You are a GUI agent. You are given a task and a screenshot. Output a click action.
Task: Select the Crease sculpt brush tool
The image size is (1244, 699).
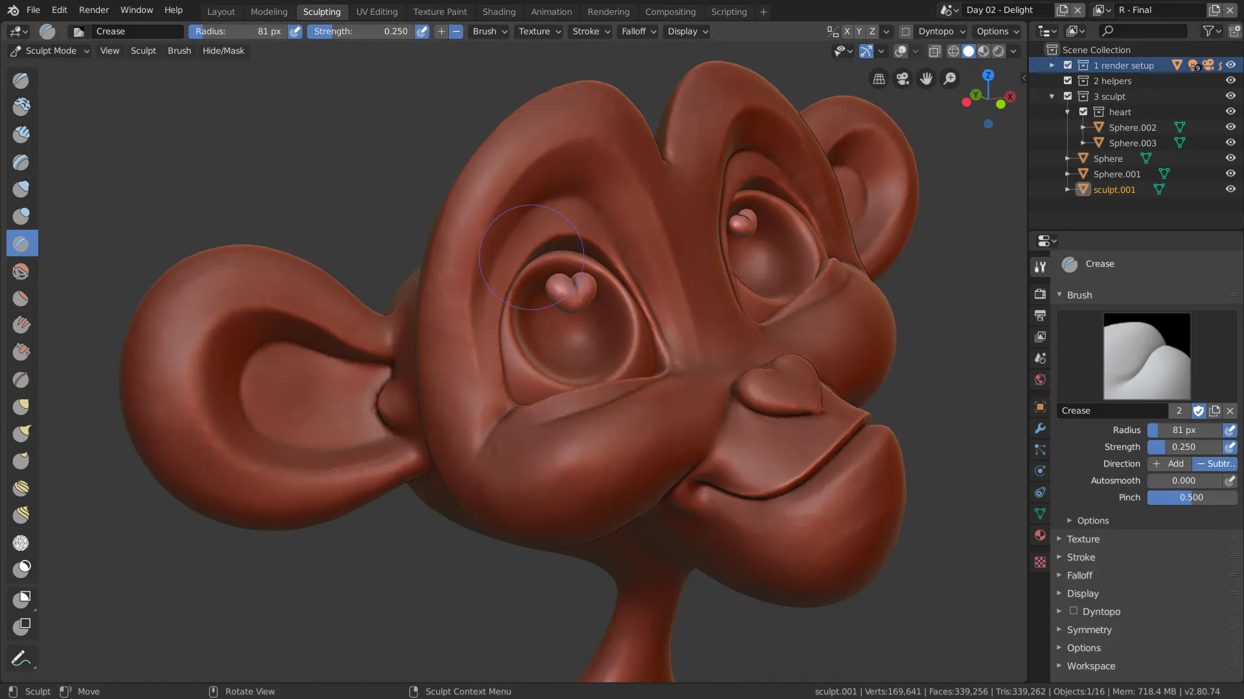(x=21, y=243)
